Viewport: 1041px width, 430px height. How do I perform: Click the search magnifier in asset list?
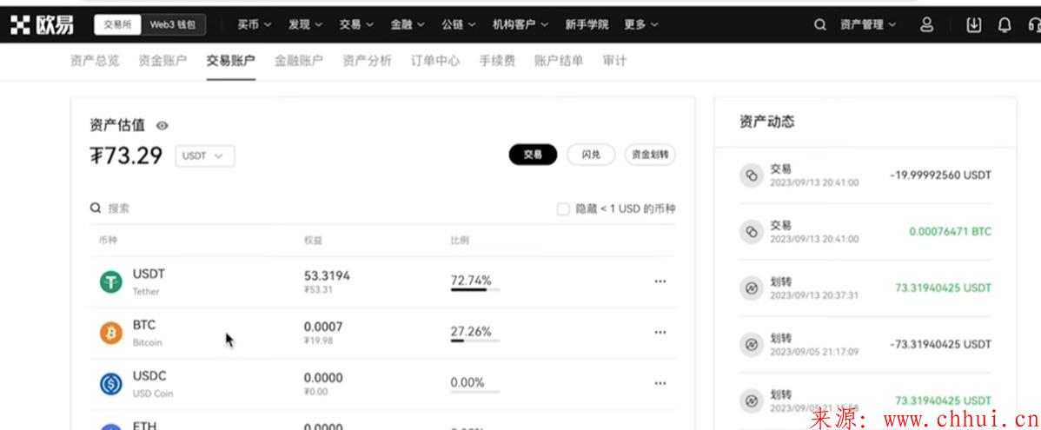96,208
